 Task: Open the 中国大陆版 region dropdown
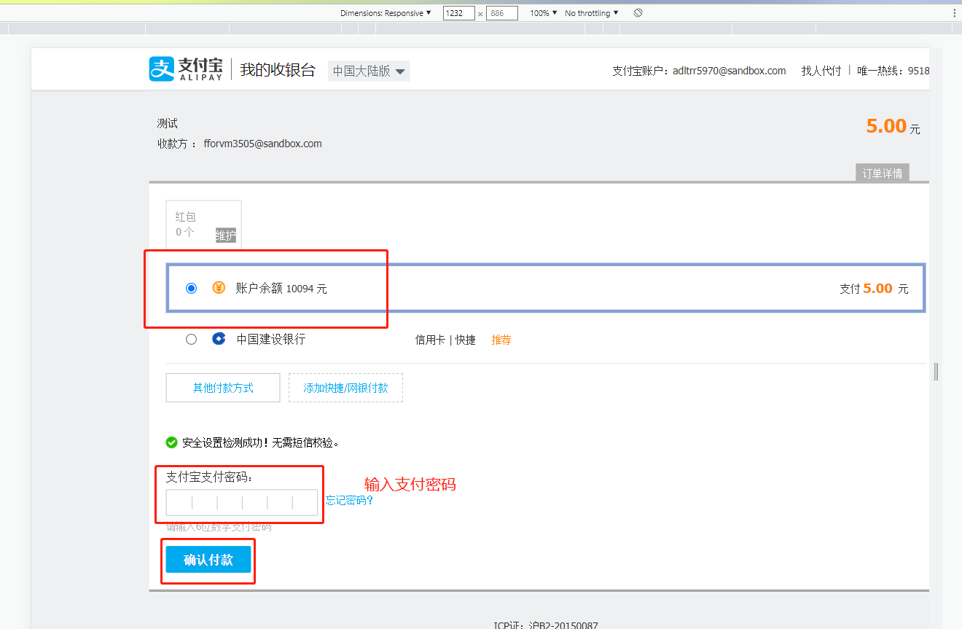click(x=369, y=71)
